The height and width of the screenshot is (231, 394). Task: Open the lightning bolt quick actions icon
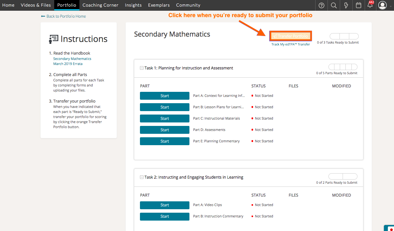[346, 5]
